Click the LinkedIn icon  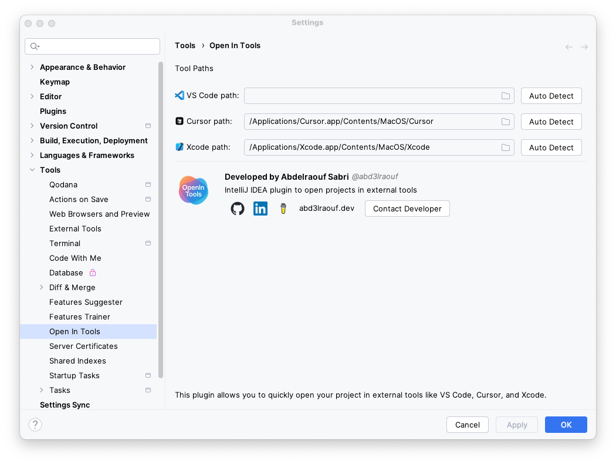260,209
